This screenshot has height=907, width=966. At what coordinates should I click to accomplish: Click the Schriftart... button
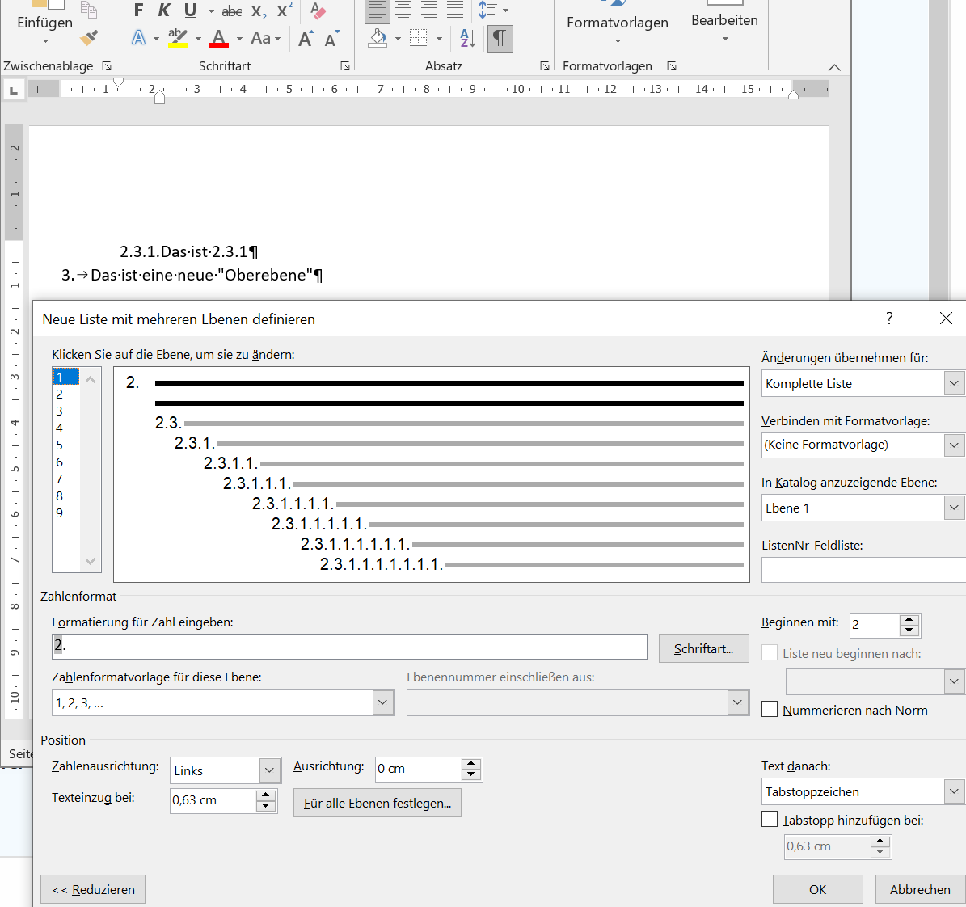(703, 648)
